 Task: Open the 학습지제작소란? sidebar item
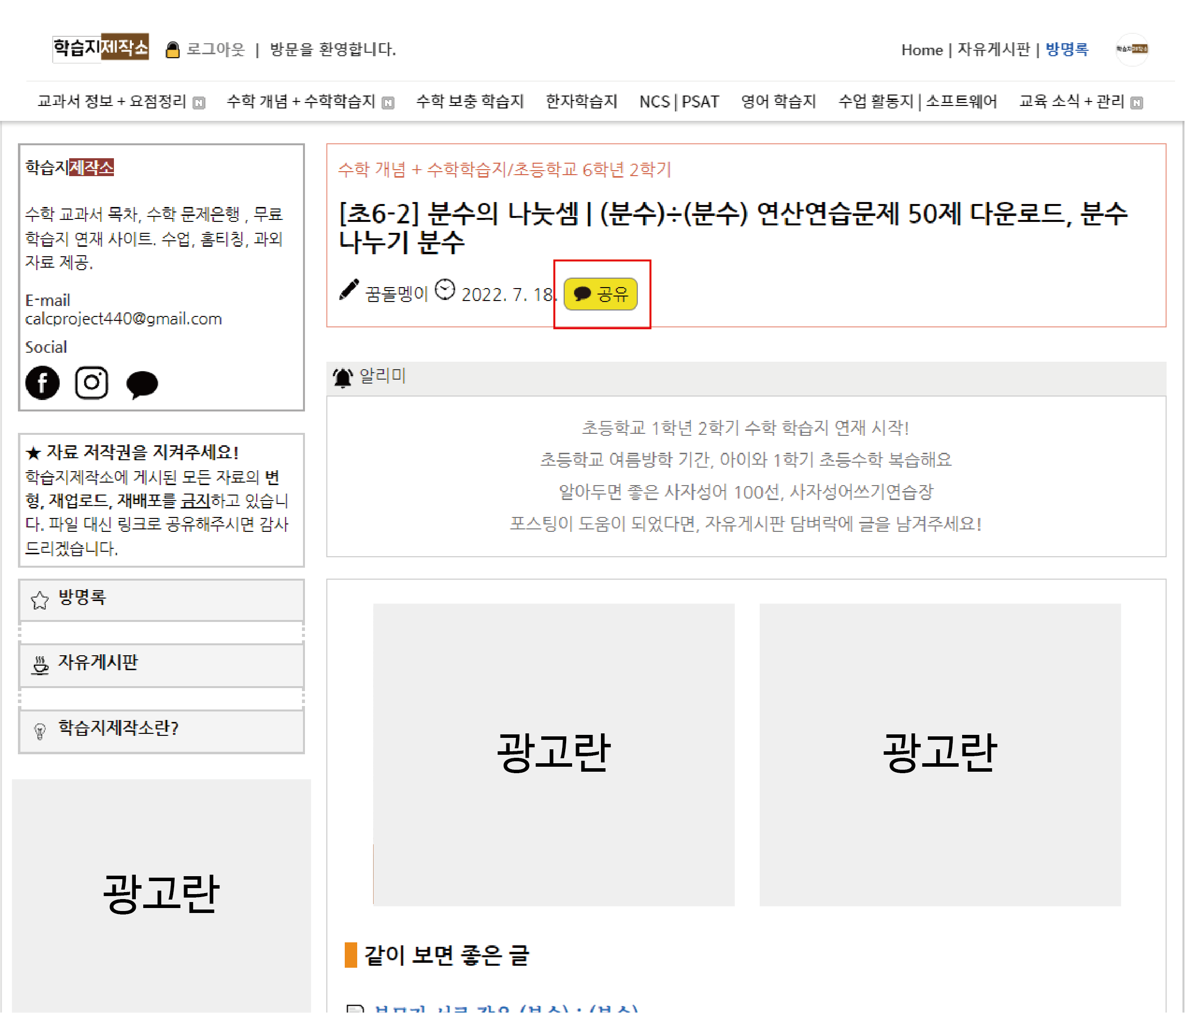coord(118,727)
